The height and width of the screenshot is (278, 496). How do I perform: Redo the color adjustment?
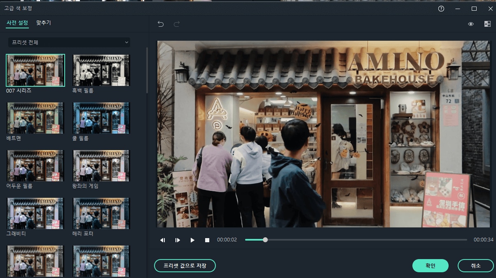(177, 24)
